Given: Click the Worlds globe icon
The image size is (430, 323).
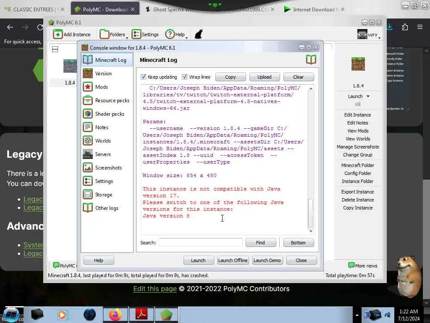Looking at the screenshot, I should [88, 140].
